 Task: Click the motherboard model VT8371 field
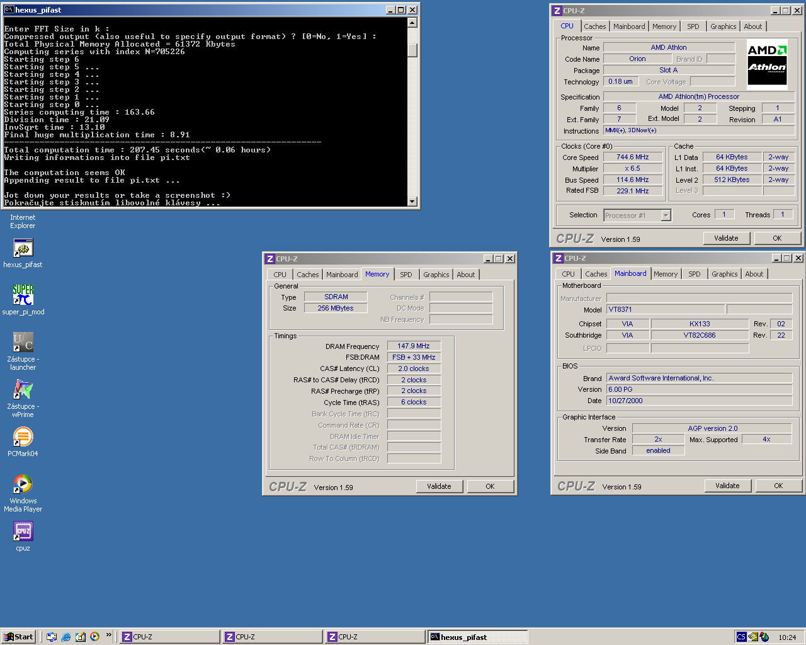point(666,309)
